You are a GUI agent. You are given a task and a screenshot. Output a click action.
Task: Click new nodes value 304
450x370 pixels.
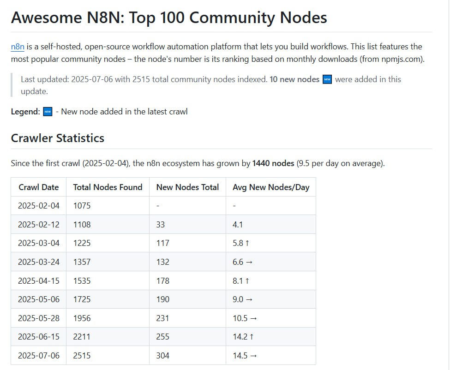163,355
